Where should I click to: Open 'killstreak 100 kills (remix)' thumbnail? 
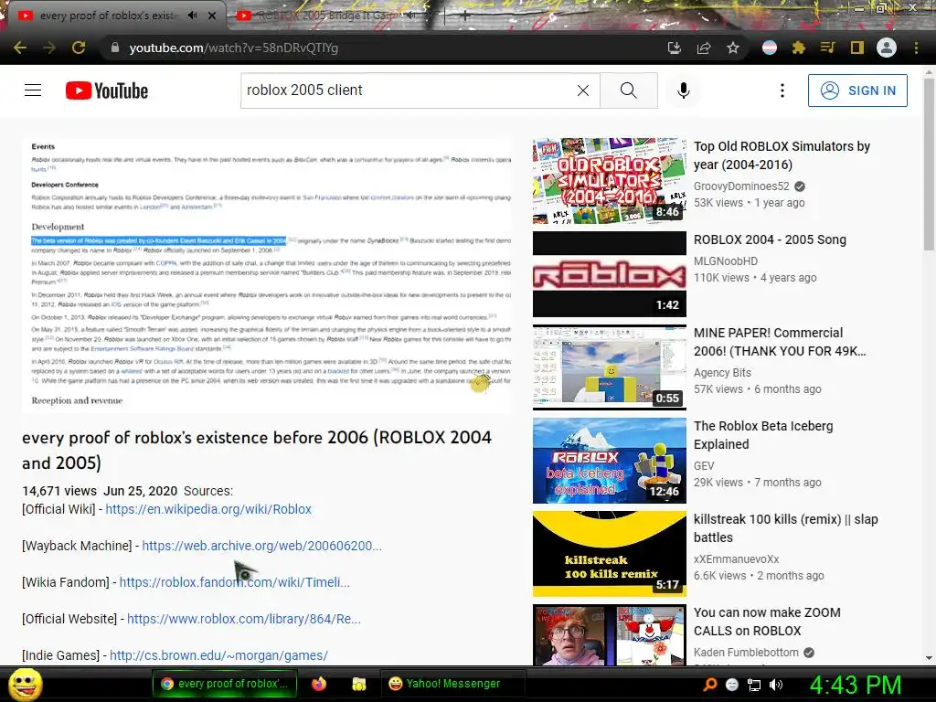click(x=610, y=553)
